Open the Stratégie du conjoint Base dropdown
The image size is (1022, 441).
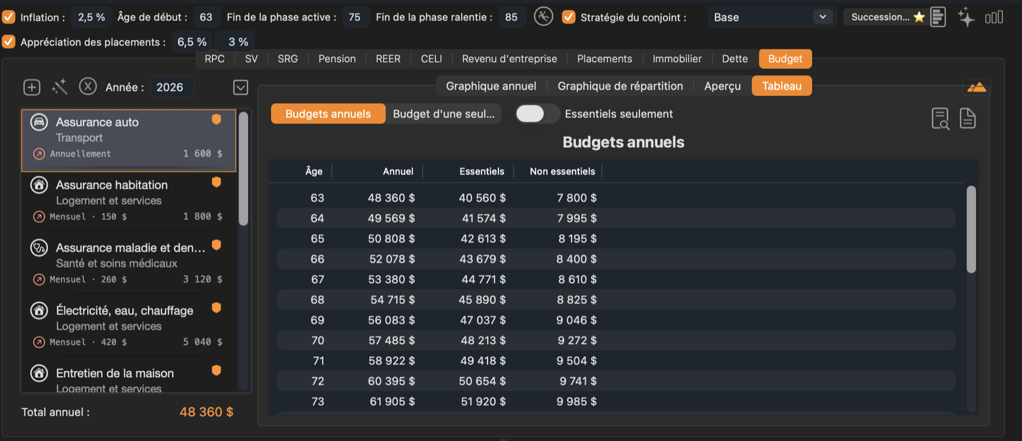click(772, 17)
